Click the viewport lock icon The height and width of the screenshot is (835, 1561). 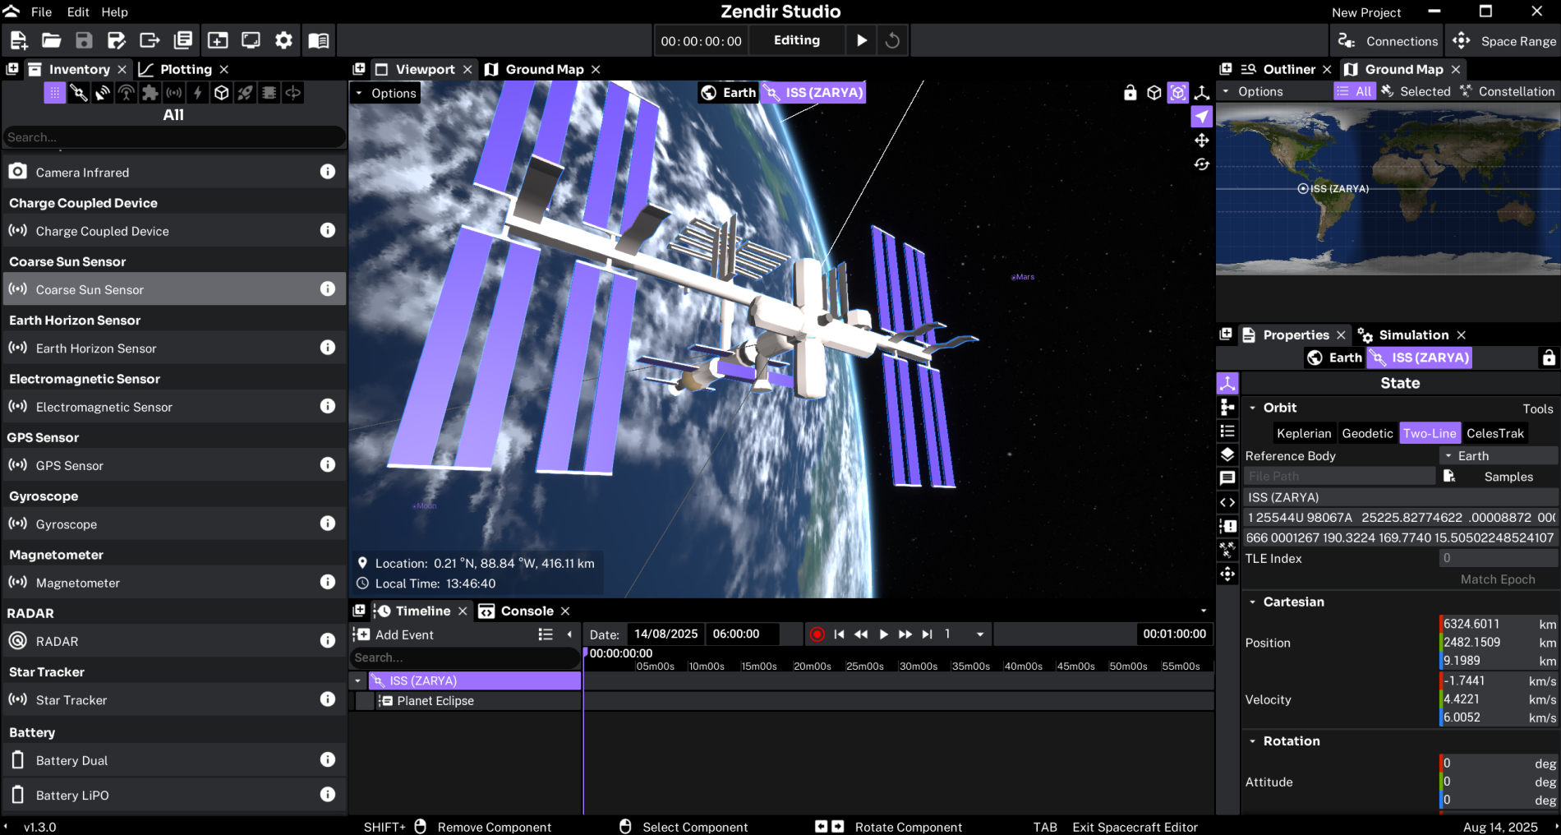tap(1130, 93)
